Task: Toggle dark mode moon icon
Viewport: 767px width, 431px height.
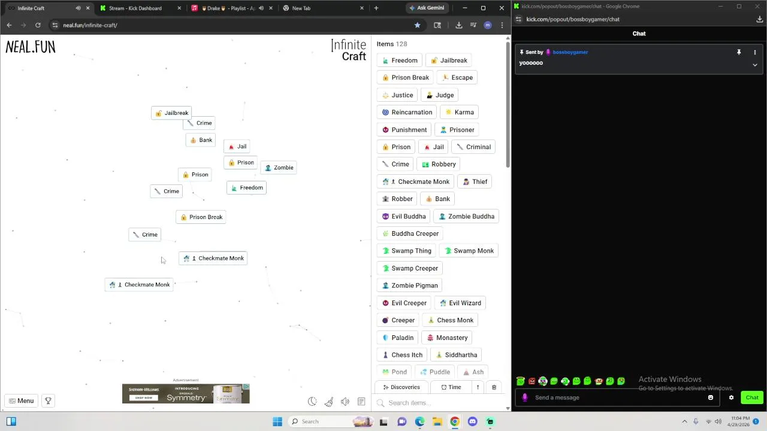Action: 312,402
